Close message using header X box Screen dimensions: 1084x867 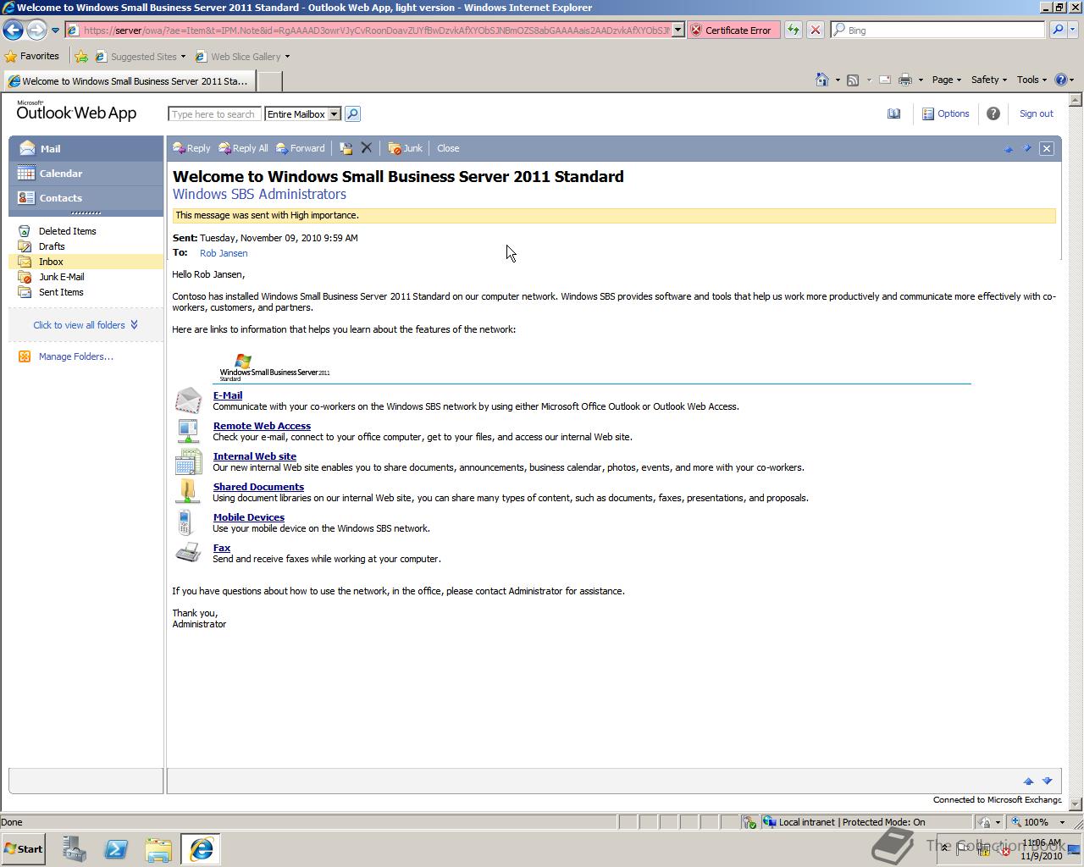coord(1047,148)
